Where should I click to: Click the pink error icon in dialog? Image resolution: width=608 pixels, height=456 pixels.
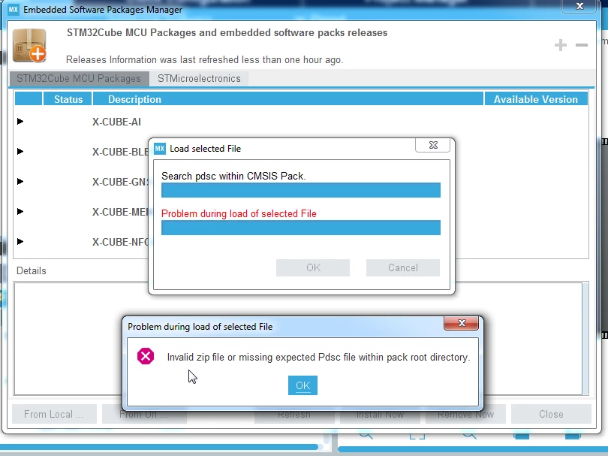(146, 356)
